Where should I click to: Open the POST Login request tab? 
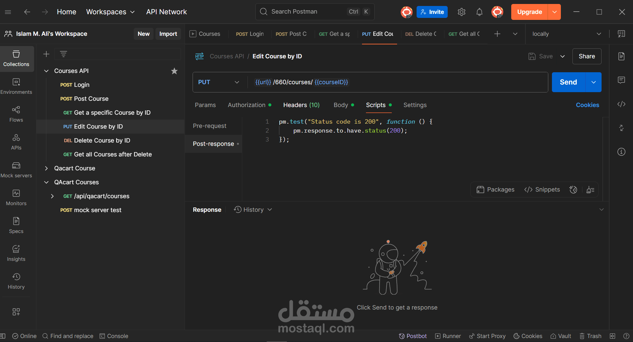(250, 34)
